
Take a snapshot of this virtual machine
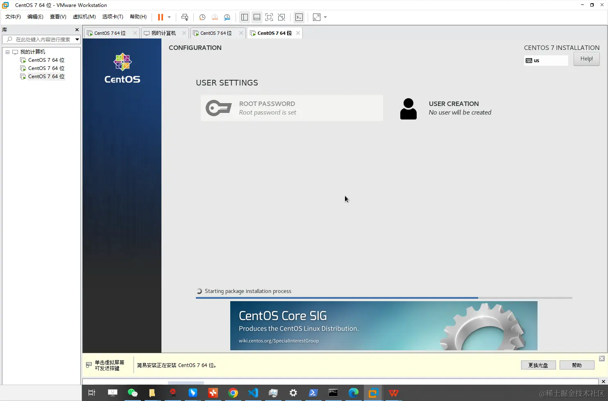[x=202, y=17]
